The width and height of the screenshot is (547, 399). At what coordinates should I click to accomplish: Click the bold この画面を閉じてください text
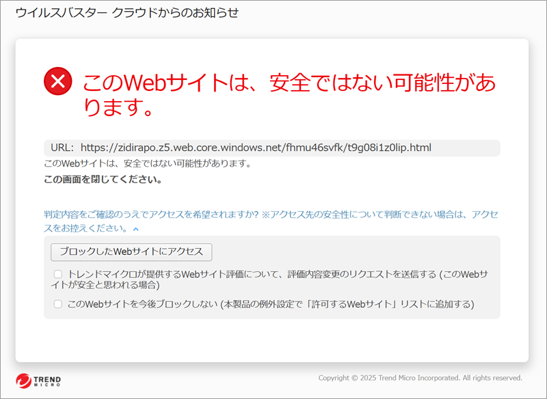tap(103, 180)
